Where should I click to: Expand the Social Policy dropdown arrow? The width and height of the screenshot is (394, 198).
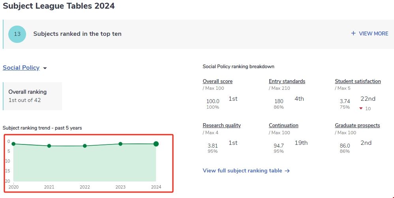(x=45, y=68)
